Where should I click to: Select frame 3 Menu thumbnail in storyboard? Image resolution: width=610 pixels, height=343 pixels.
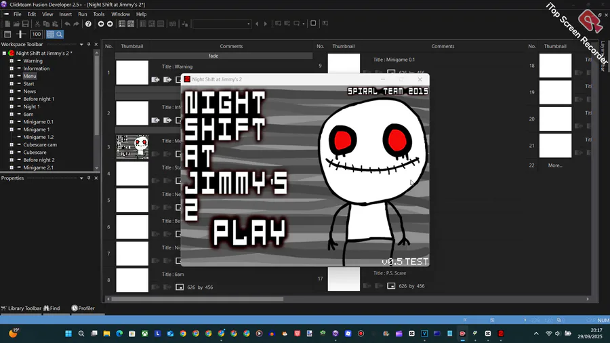(x=132, y=147)
